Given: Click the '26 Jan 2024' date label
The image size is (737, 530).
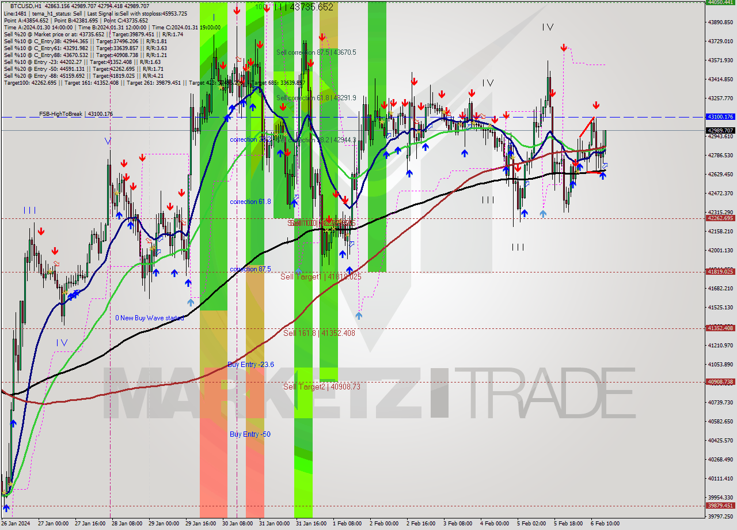Looking at the screenshot, I should [x=16, y=524].
